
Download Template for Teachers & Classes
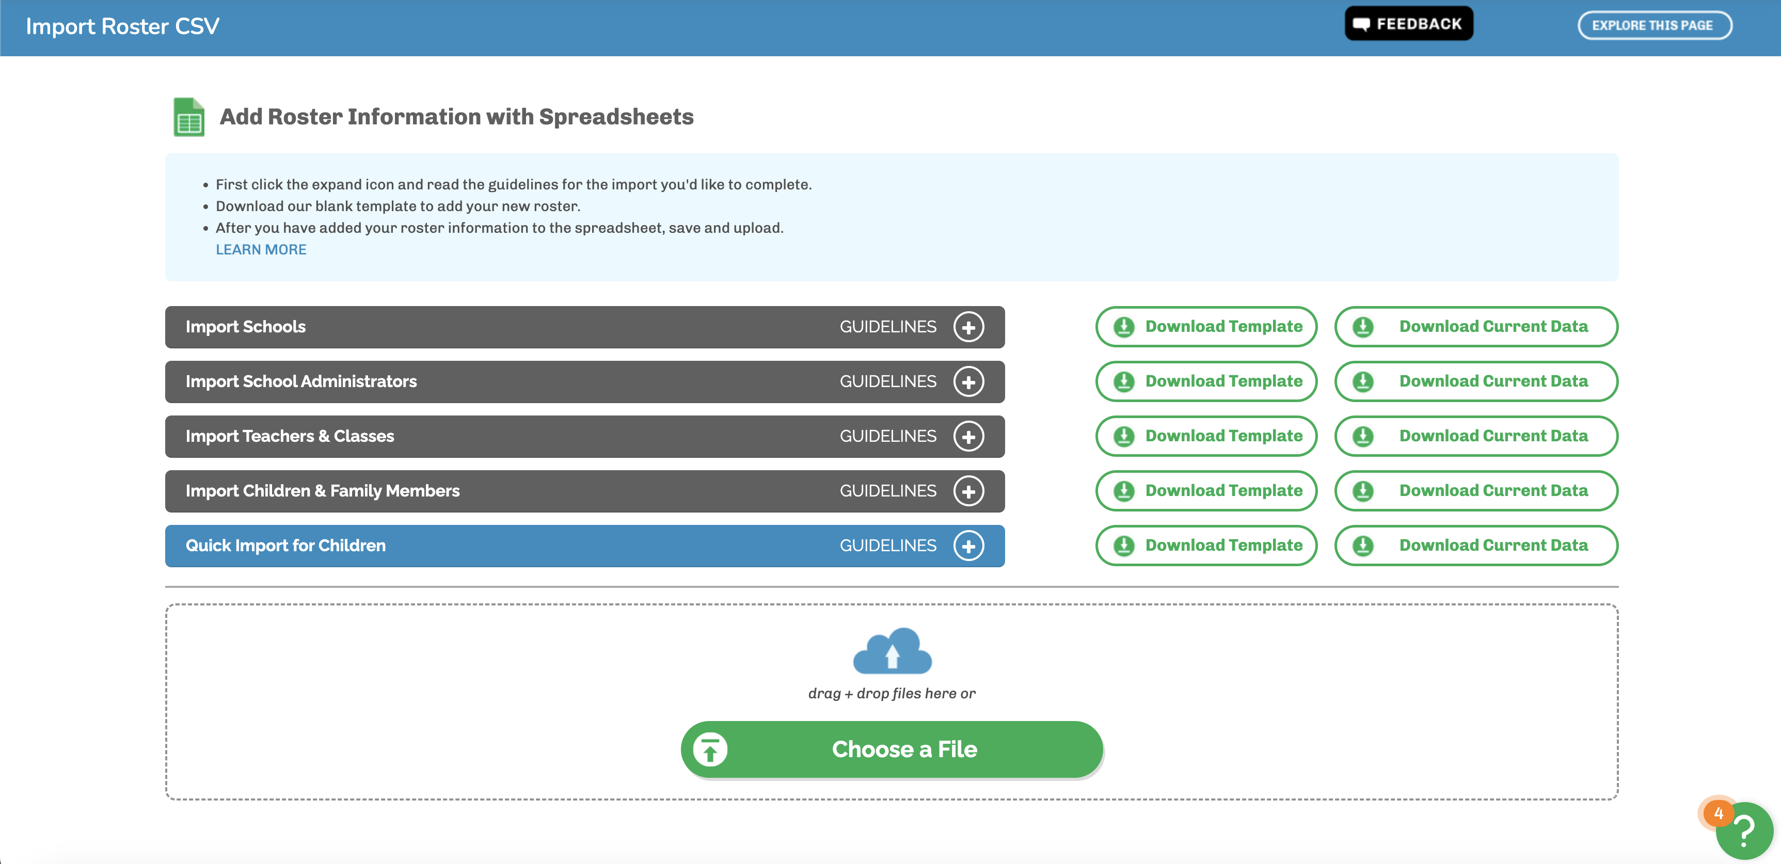[1206, 436]
